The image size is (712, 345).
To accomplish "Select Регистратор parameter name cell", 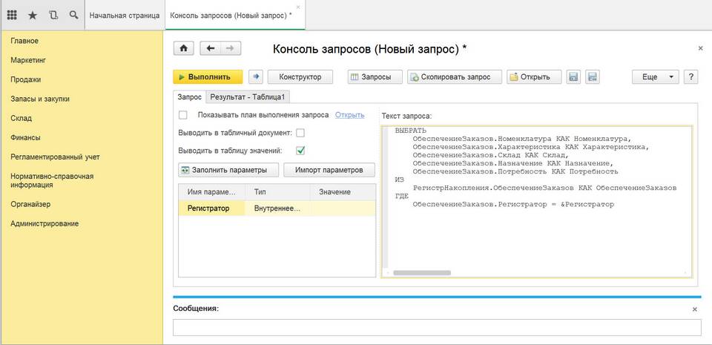I will tap(211, 208).
